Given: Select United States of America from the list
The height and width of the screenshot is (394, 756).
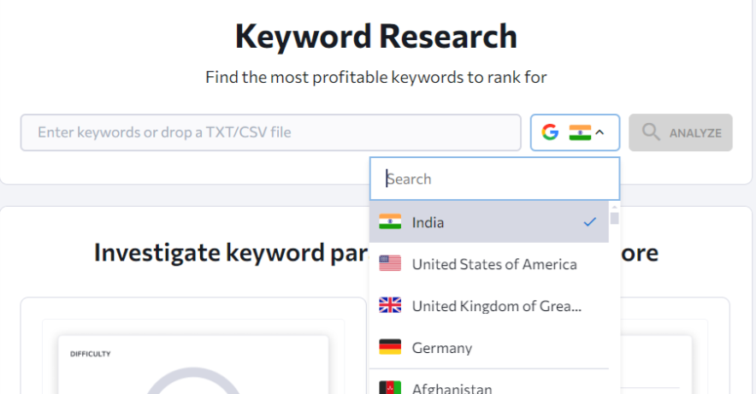Looking at the screenshot, I should [493, 264].
